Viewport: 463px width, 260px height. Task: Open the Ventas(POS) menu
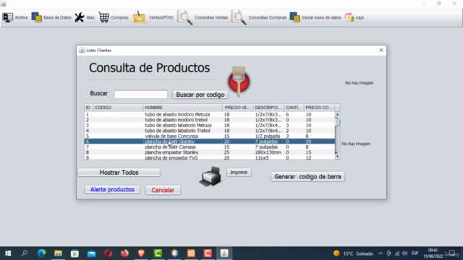(x=153, y=17)
